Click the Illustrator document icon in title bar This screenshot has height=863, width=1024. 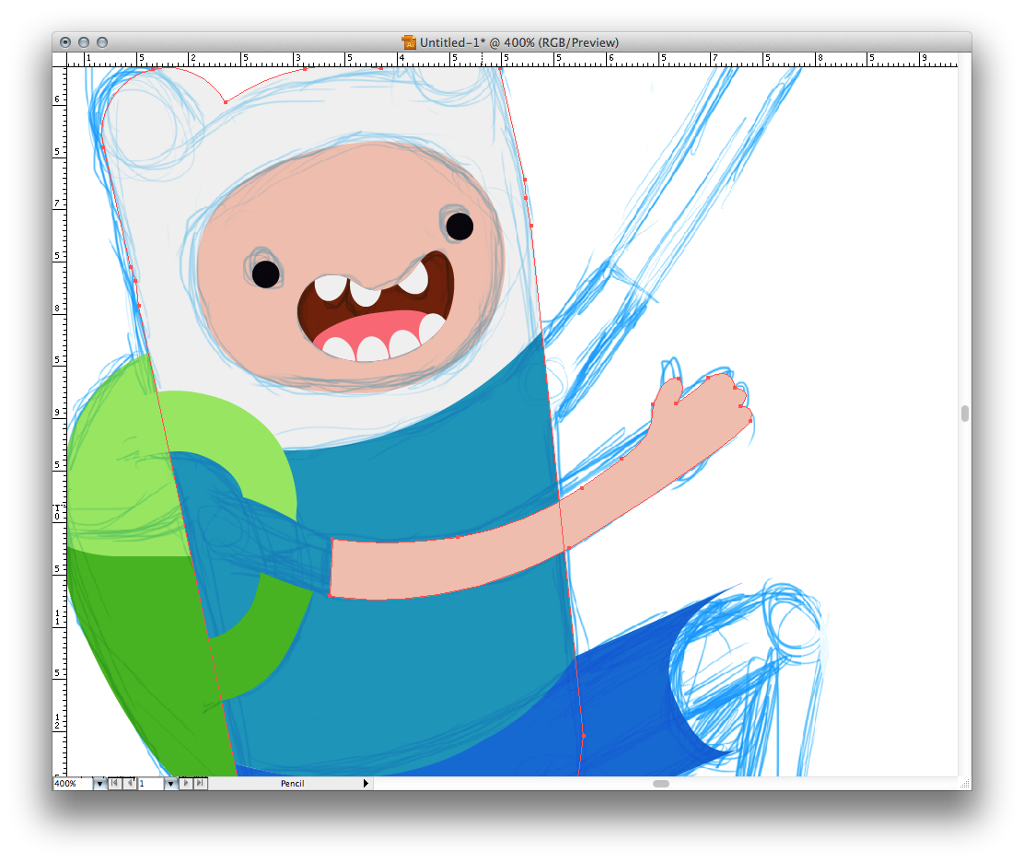pos(409,42)
